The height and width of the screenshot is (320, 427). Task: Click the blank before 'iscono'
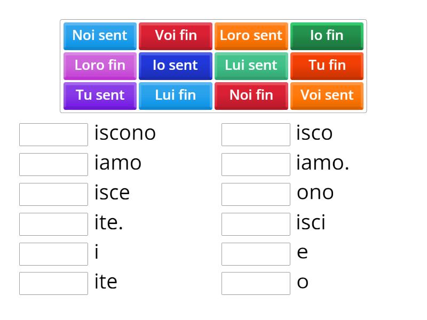coord(53,134)
